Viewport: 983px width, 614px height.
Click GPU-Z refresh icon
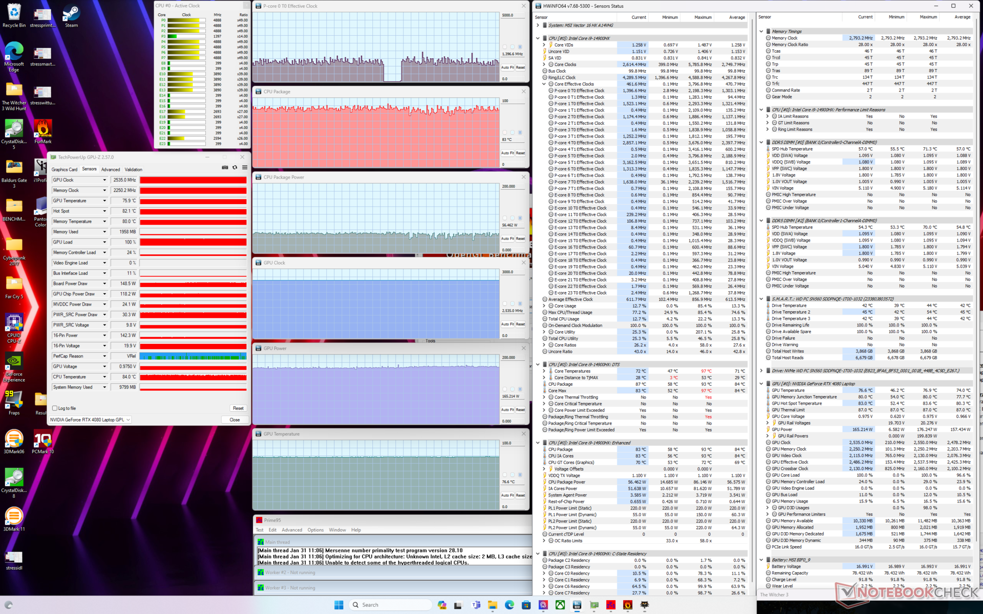[235, 168]
